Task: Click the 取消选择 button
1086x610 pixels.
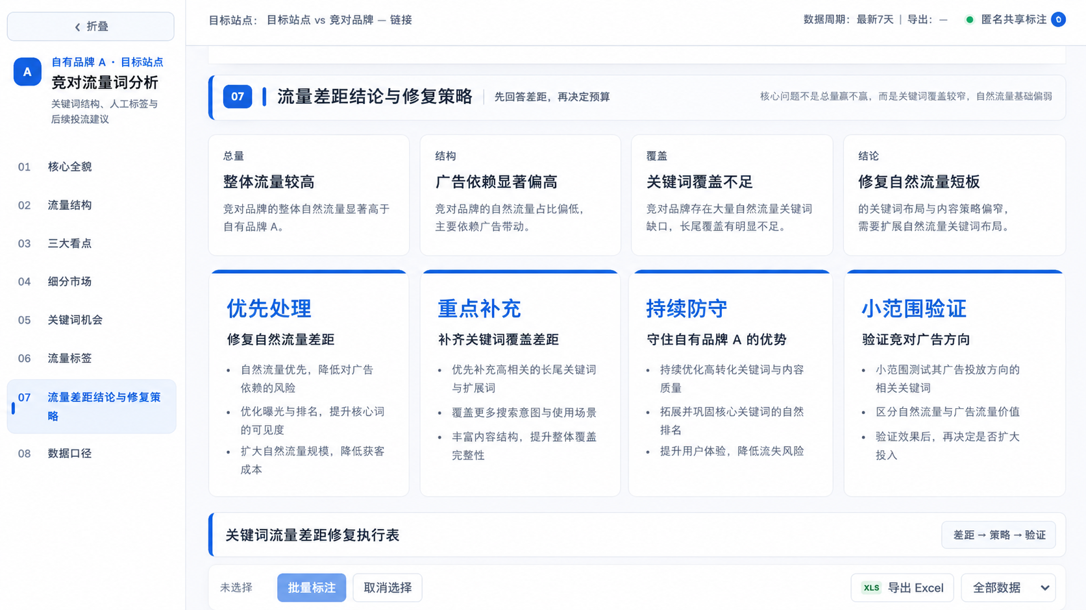Action: pyautogui.click(x=388, y=587)
